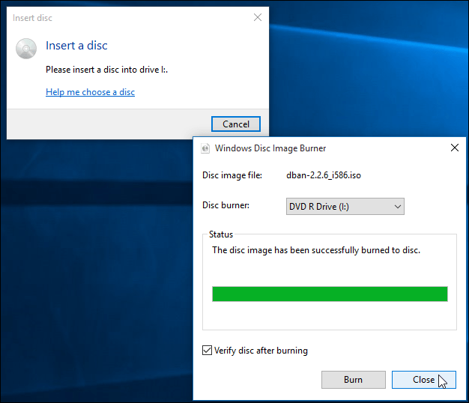Cancel the Insert disc prompt
The height and width of the screenshot is (403, 469).
coord(236,124)
